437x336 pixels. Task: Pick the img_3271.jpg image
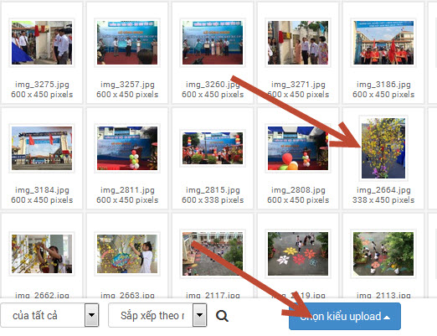[x=298, y=43]
